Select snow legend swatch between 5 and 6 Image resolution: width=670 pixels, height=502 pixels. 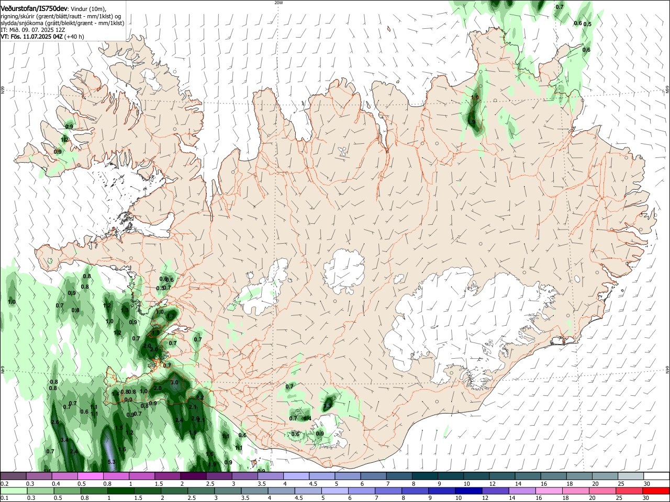tap(349, 476)
